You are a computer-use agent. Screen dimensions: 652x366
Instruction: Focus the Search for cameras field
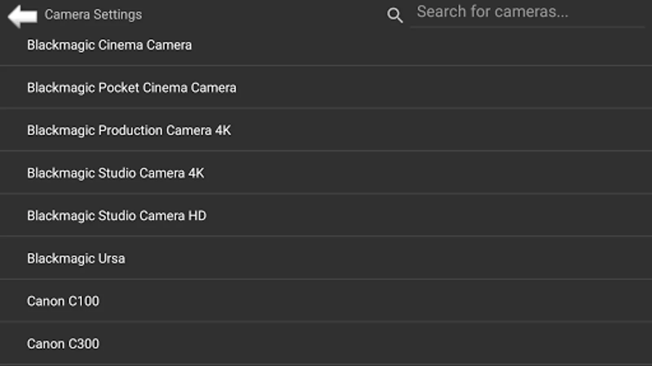pos(527,12)
